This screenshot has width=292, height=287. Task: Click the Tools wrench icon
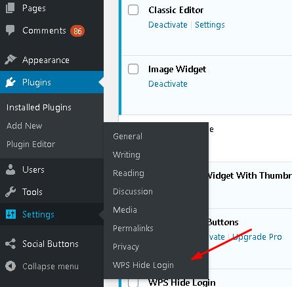coord(10,192)
